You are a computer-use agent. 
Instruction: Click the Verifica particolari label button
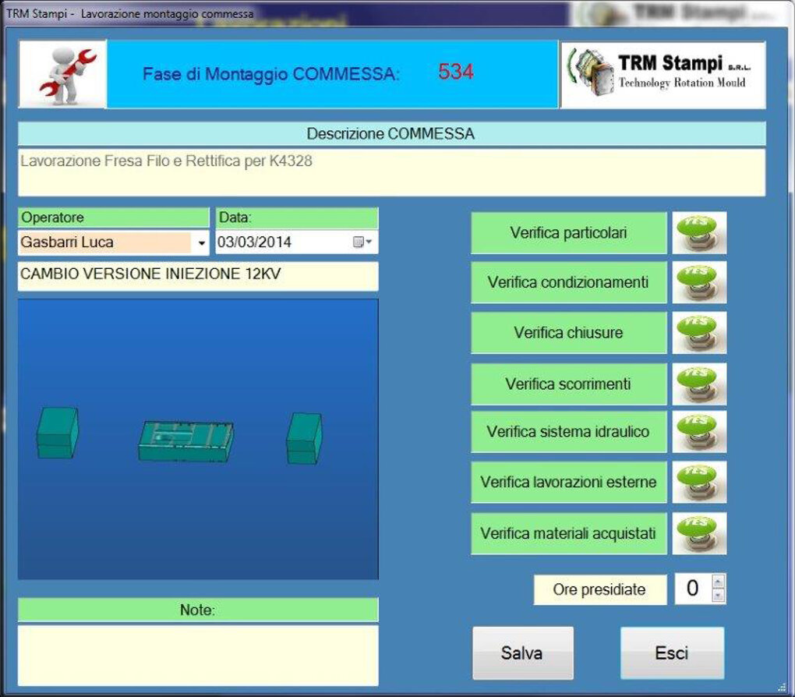click(568, 233)
